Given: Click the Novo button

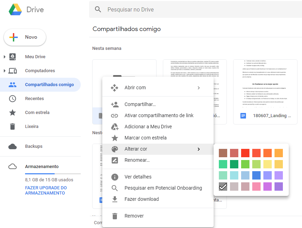Looking at the screenshot, I should tap(25, 37).
